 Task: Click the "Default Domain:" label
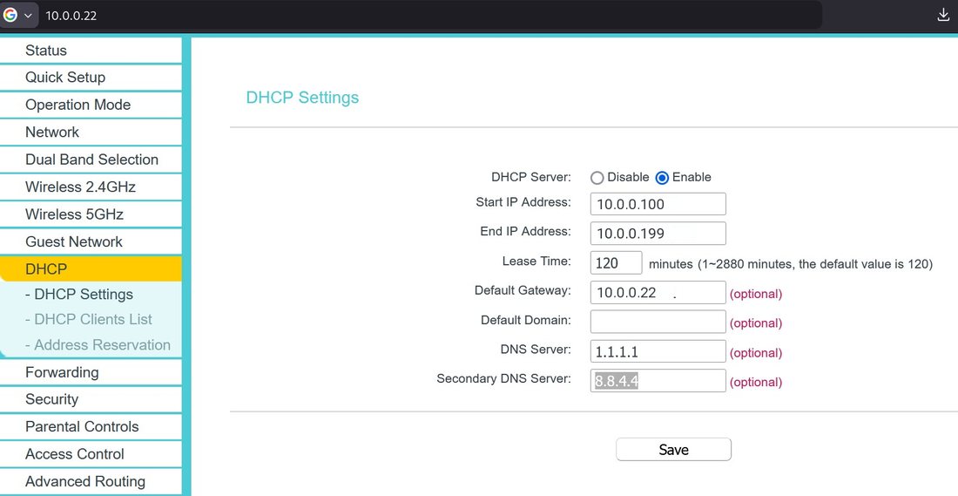coord(526,320)
